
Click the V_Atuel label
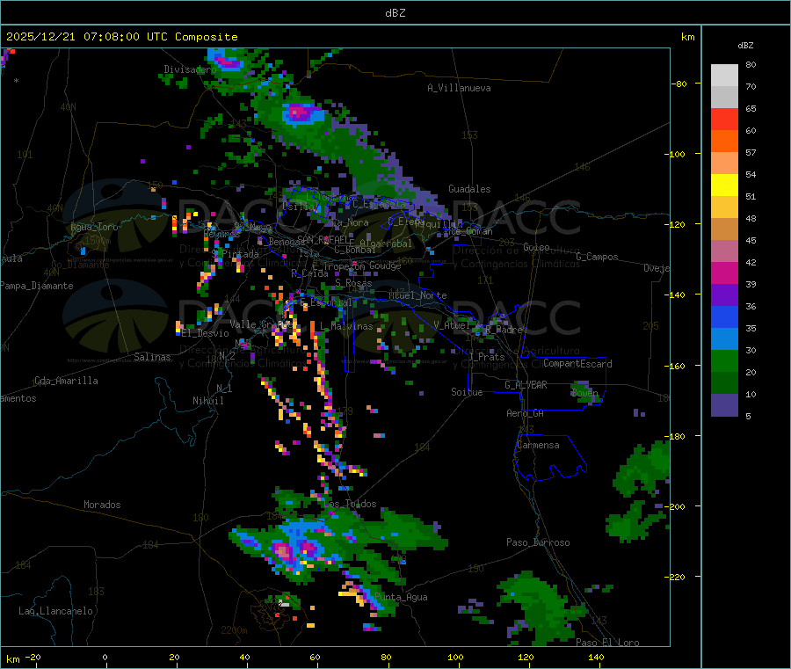(x=452, y=325)
